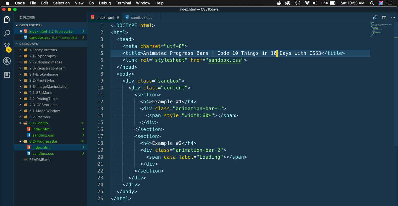Expand the 3.2-PrintStyles folder

[x=51, y=80]
